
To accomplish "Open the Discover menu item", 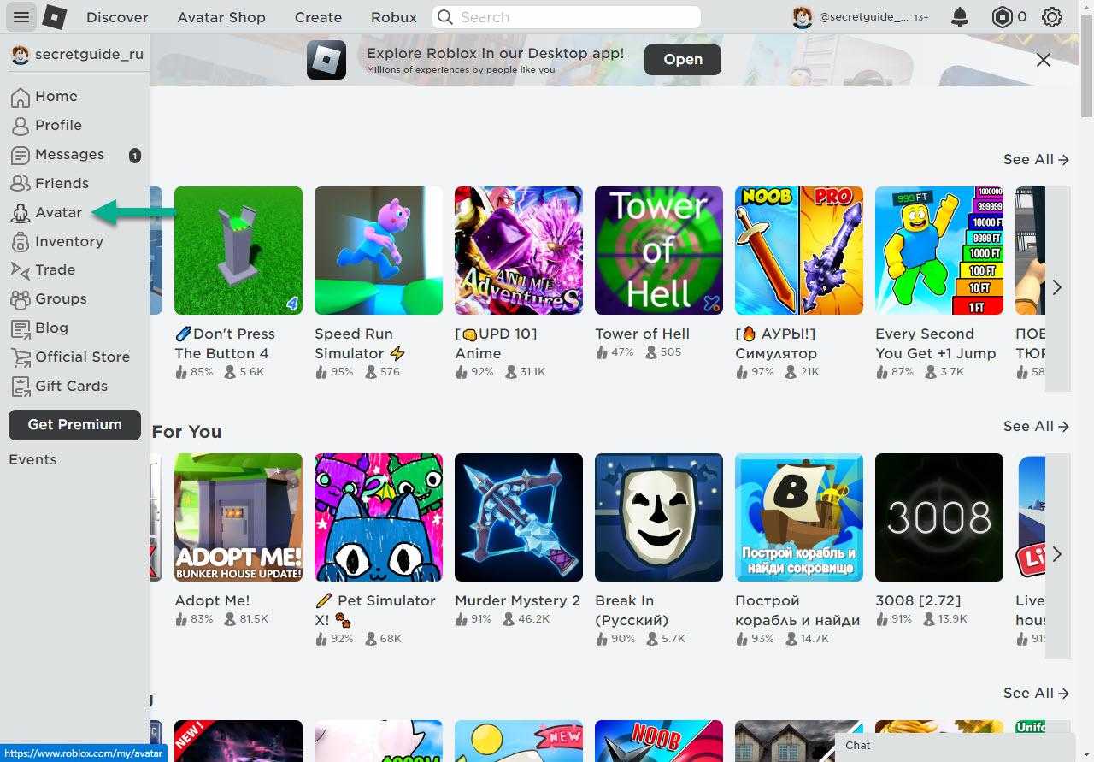I will pyautogui.click(x=117, y=17).
